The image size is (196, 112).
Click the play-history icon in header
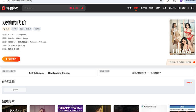tap(192, 8)
